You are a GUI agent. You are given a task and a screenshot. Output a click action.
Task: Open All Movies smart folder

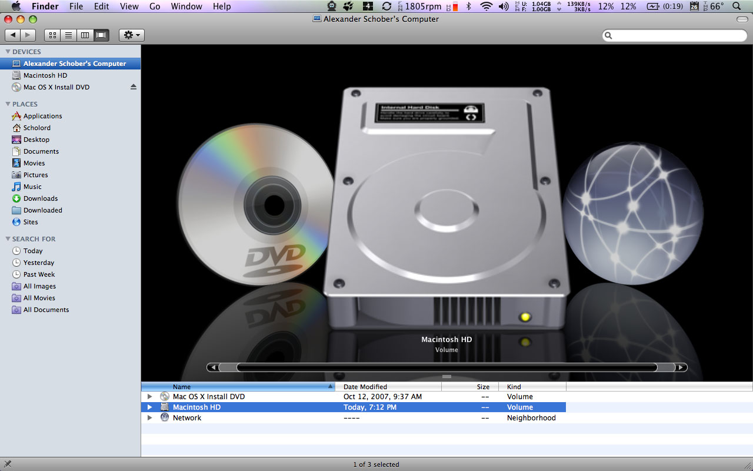pos(70,298)
